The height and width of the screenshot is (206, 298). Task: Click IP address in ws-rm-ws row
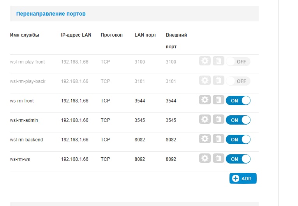point(75,159)
